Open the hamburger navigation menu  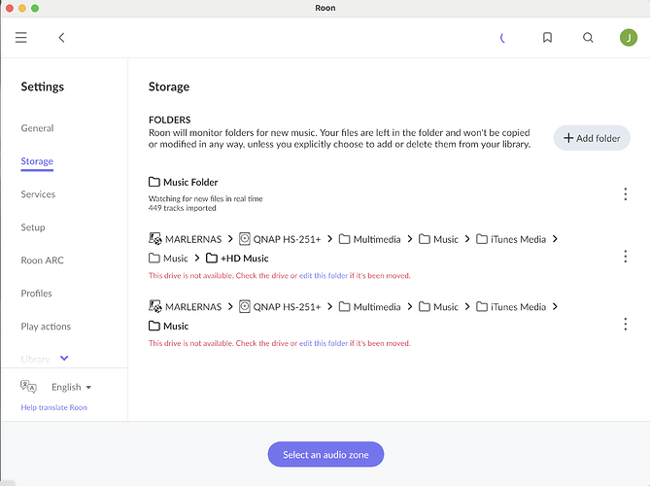(x=20, y=38)
